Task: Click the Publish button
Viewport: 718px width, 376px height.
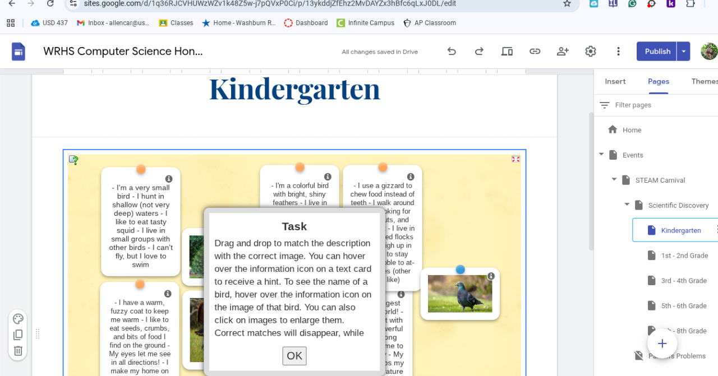Action: (x=657, y=52)
